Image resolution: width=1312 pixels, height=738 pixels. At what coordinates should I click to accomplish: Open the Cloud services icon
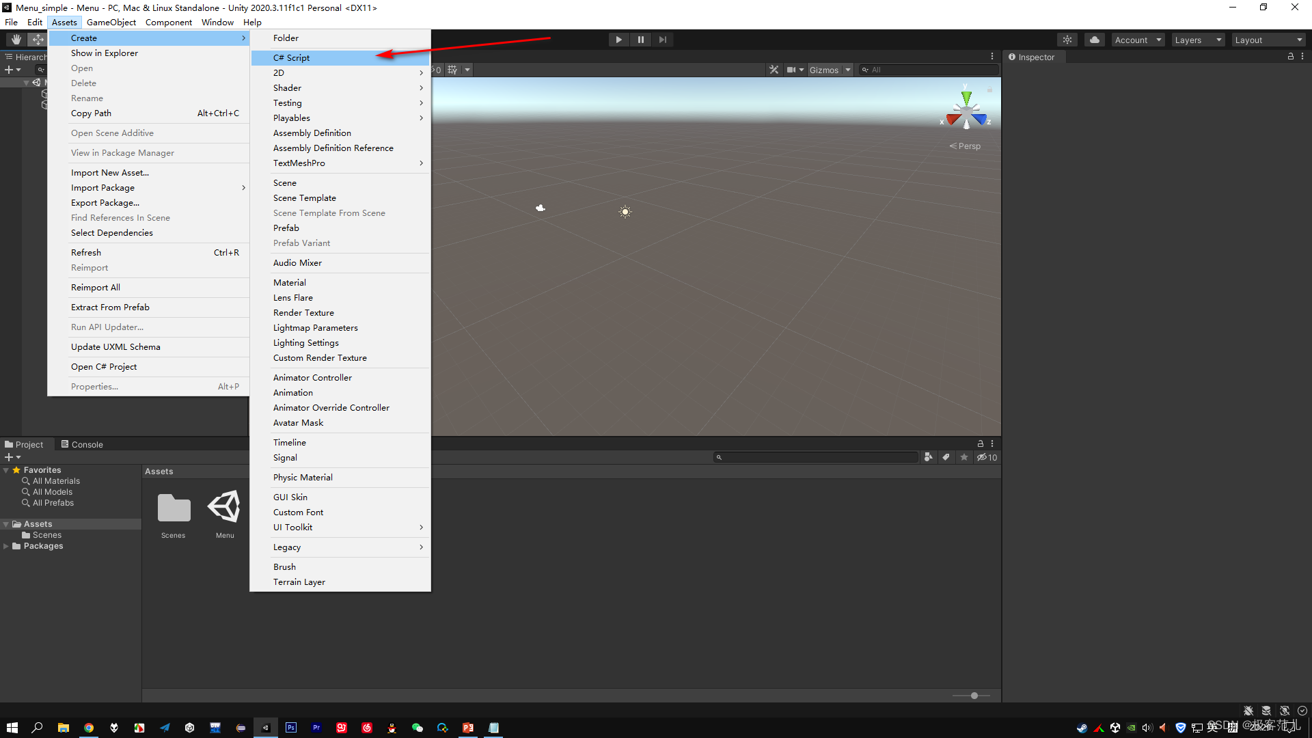(1095, 40)
